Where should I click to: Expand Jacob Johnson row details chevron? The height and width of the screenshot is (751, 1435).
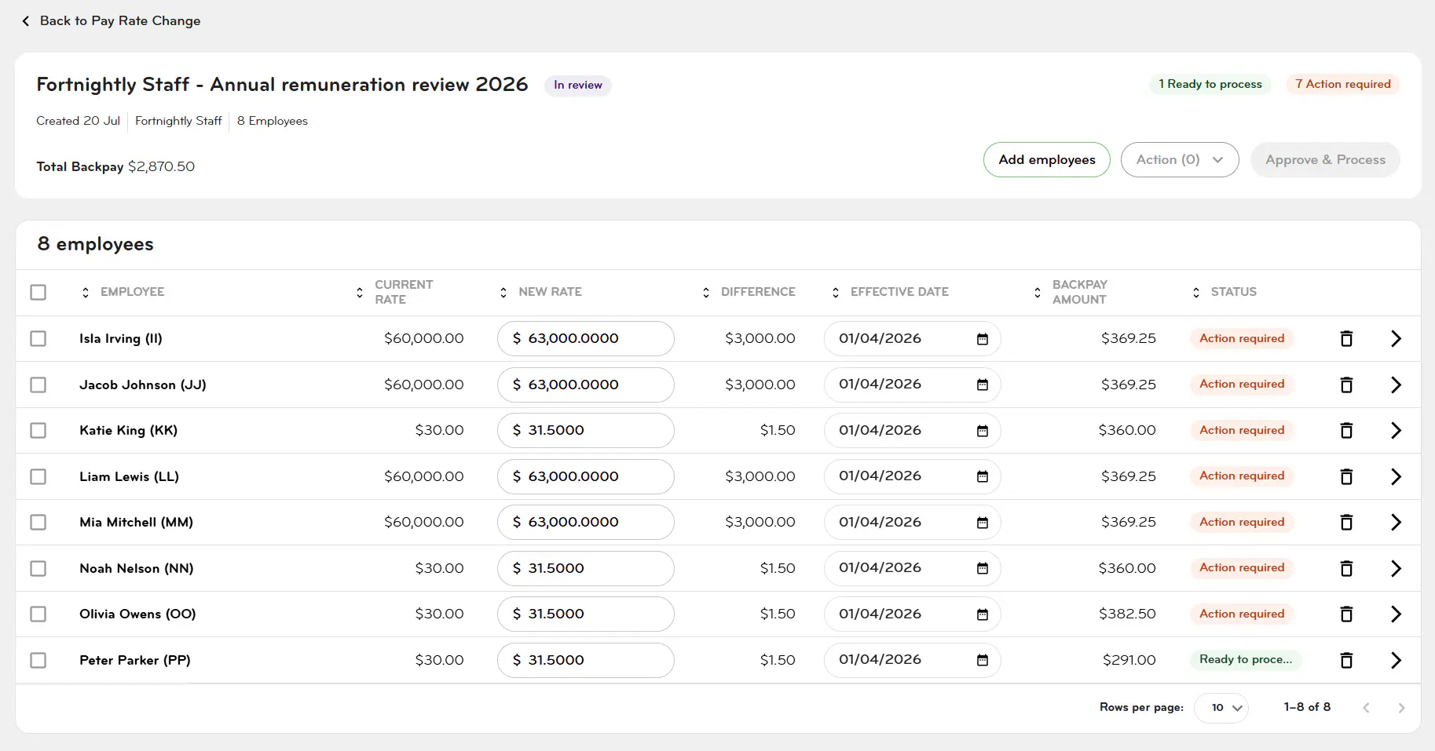pos(1396,385)
